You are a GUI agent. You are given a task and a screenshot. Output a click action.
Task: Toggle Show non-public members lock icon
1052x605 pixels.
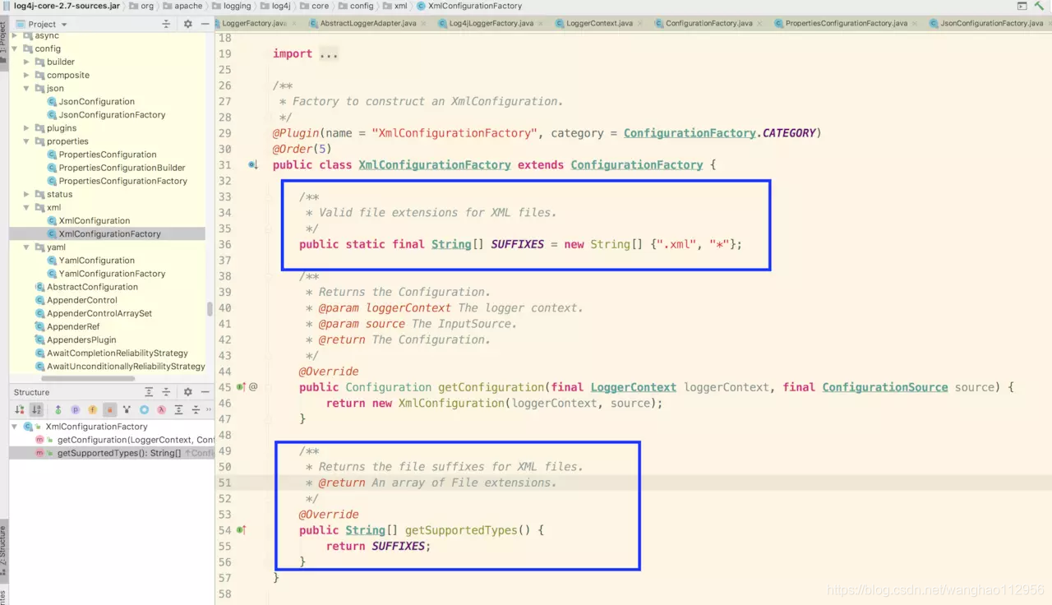[x=109, y=409]
